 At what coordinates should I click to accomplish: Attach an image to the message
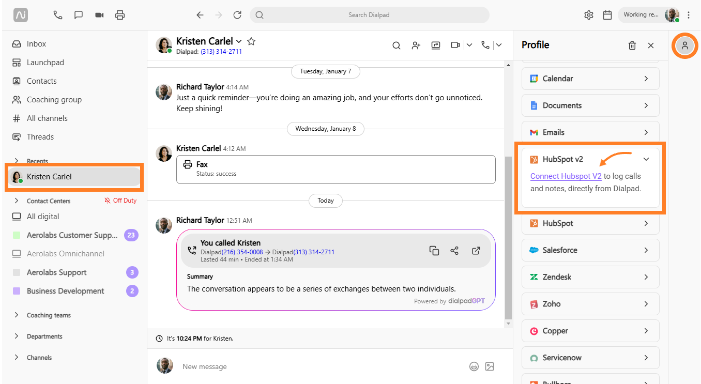point(490,366)
